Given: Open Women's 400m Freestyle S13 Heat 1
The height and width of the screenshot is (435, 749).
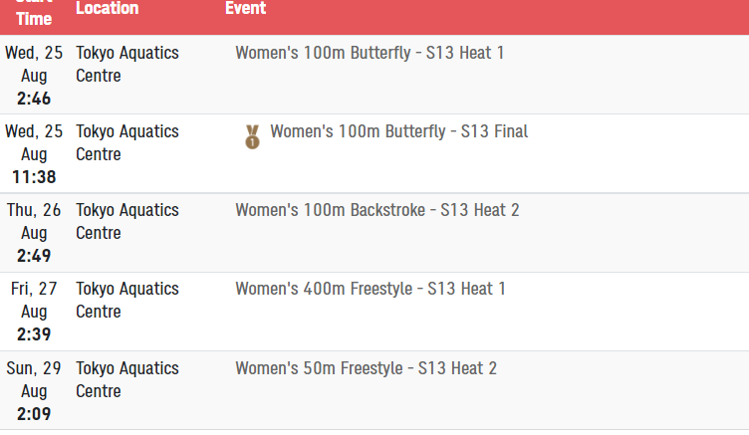Looking at the screenshot, I should (371, 289).
